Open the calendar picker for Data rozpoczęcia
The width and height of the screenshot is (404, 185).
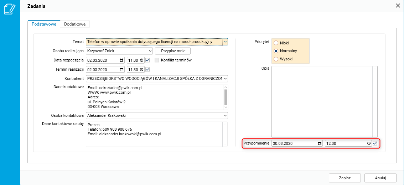coord(122,60)
